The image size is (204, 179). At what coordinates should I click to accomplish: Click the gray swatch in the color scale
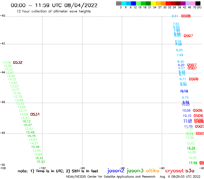click(x=119, y=3)
